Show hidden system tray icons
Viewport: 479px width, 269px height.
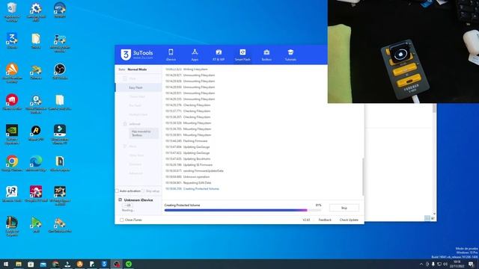click(421, 264)
